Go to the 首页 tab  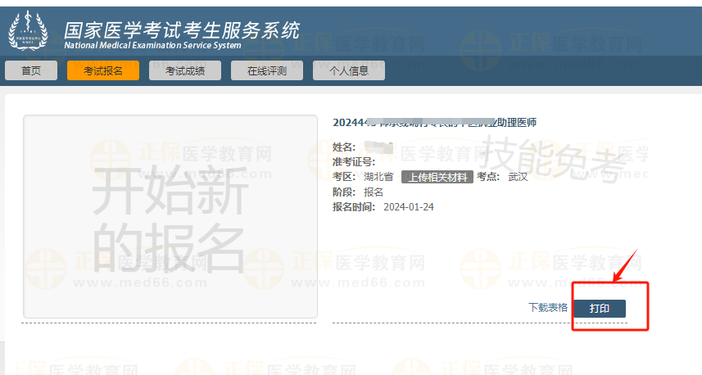[31, 71]
